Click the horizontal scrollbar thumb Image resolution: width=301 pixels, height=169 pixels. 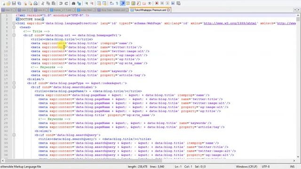pyautogui.click(x=83, y=161)
